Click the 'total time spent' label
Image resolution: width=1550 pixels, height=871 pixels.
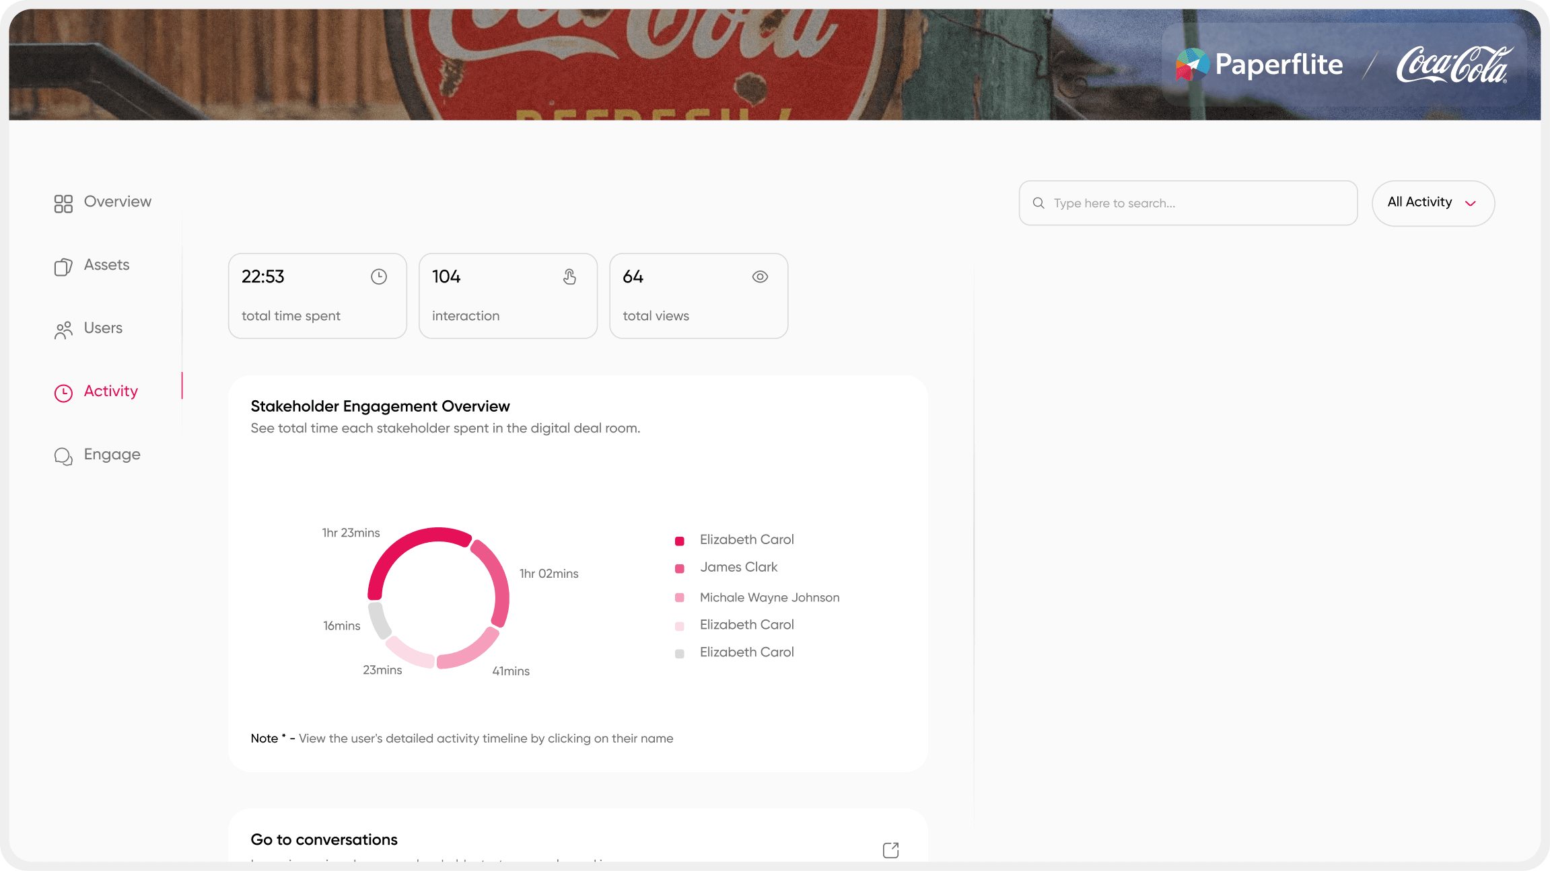pyautogui.click(x=291, y=316)
